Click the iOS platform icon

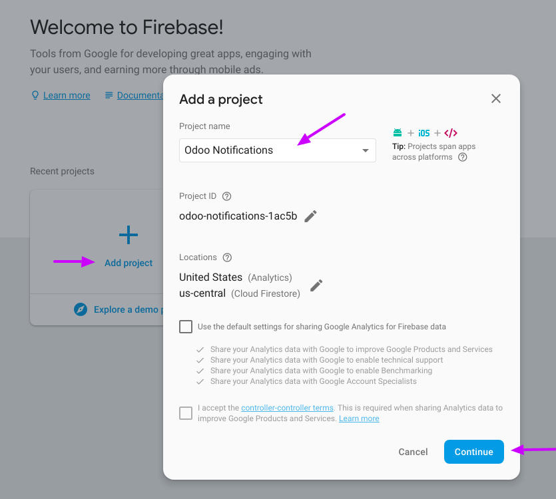[424, 133]
